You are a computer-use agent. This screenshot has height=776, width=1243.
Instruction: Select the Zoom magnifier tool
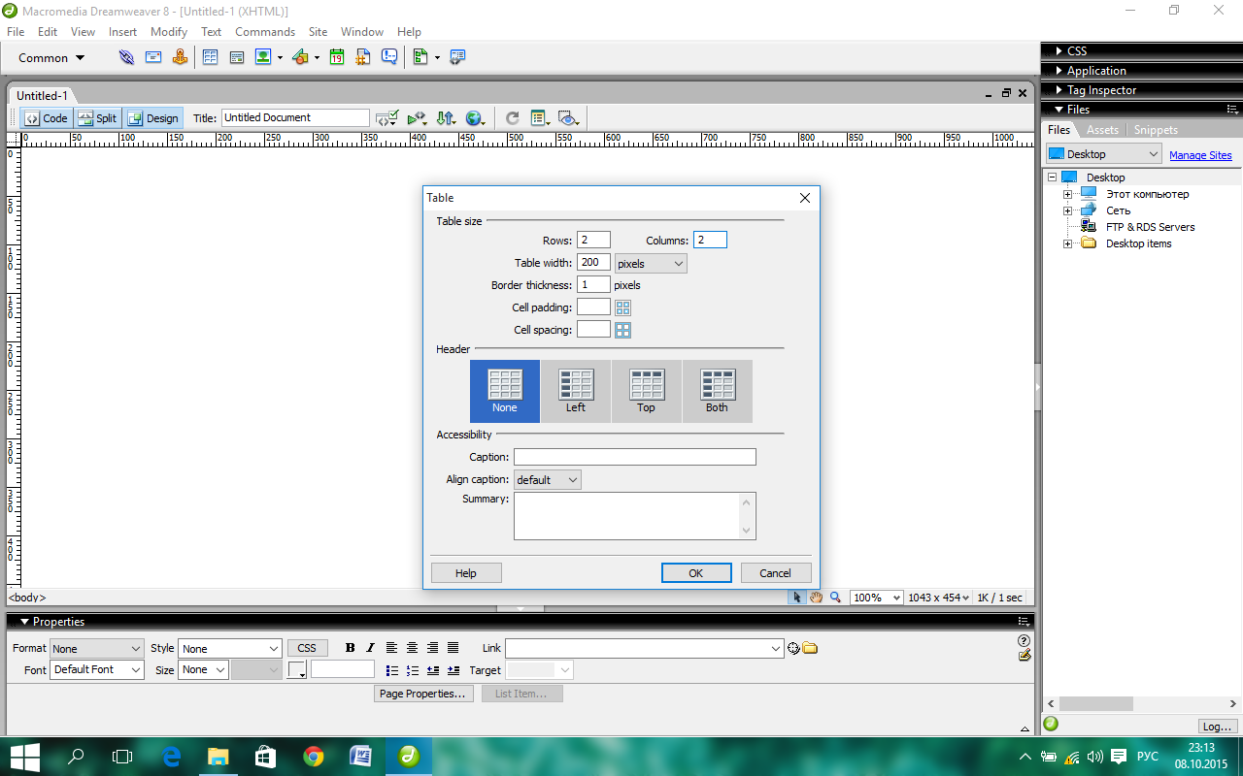point(834,598)
